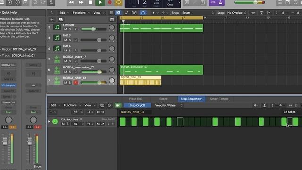Click the Q-Sampler instrument slot
Viewport: 302px width, 170px height.
[x=8, y=85]
